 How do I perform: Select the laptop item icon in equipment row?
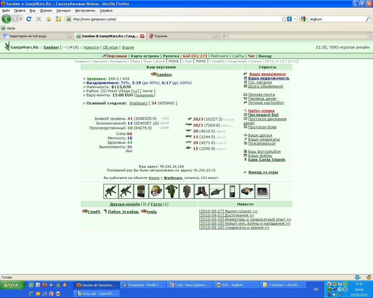(x=262, y=191)
